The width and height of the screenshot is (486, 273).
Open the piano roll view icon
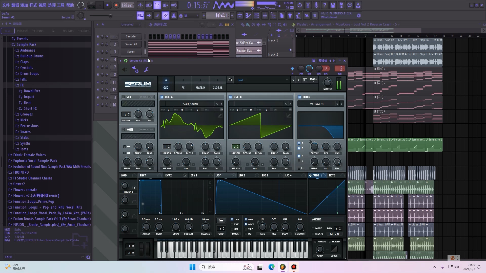click(x=248, y=16)
